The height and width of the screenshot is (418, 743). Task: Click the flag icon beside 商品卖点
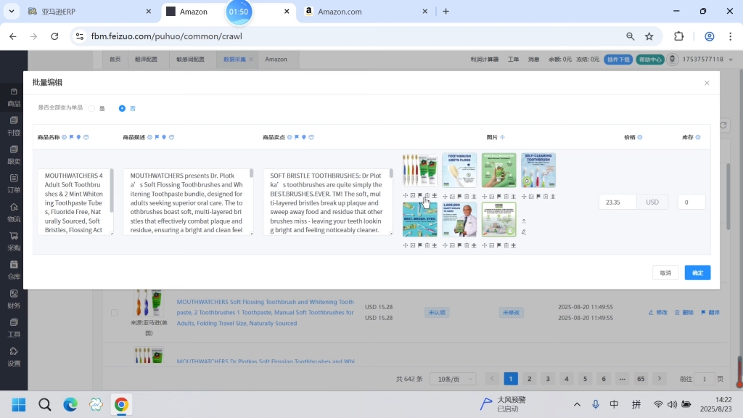(297, 137)
